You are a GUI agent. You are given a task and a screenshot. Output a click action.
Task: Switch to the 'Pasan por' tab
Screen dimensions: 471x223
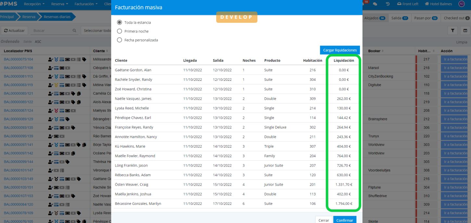(x=426, y=18)
